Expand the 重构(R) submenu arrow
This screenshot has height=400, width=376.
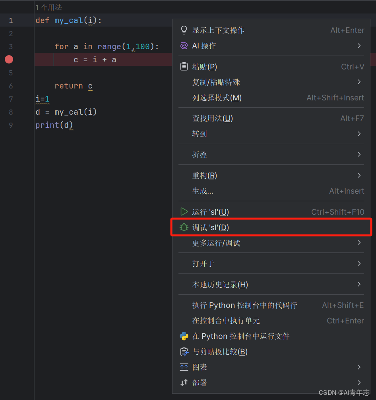click(x=359, y=175)
